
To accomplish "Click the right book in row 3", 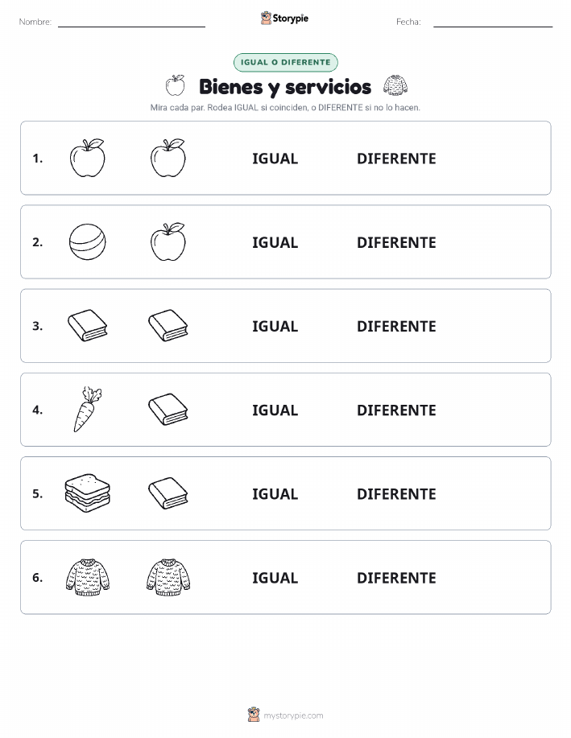I will tap(168, 326).
